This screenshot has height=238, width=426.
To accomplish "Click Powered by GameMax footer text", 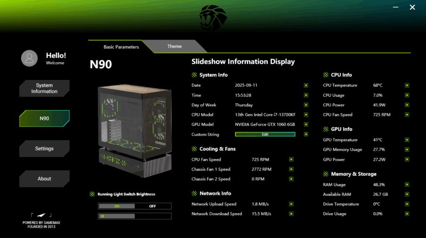I will (x=41, y=225).
